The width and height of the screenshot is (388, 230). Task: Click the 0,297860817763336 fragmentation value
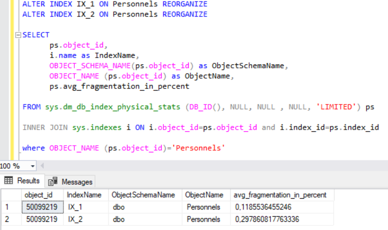tap(267, 219)
